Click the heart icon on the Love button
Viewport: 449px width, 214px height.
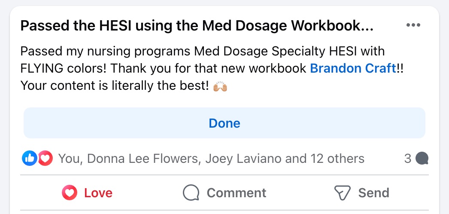[x=69, y=193]
